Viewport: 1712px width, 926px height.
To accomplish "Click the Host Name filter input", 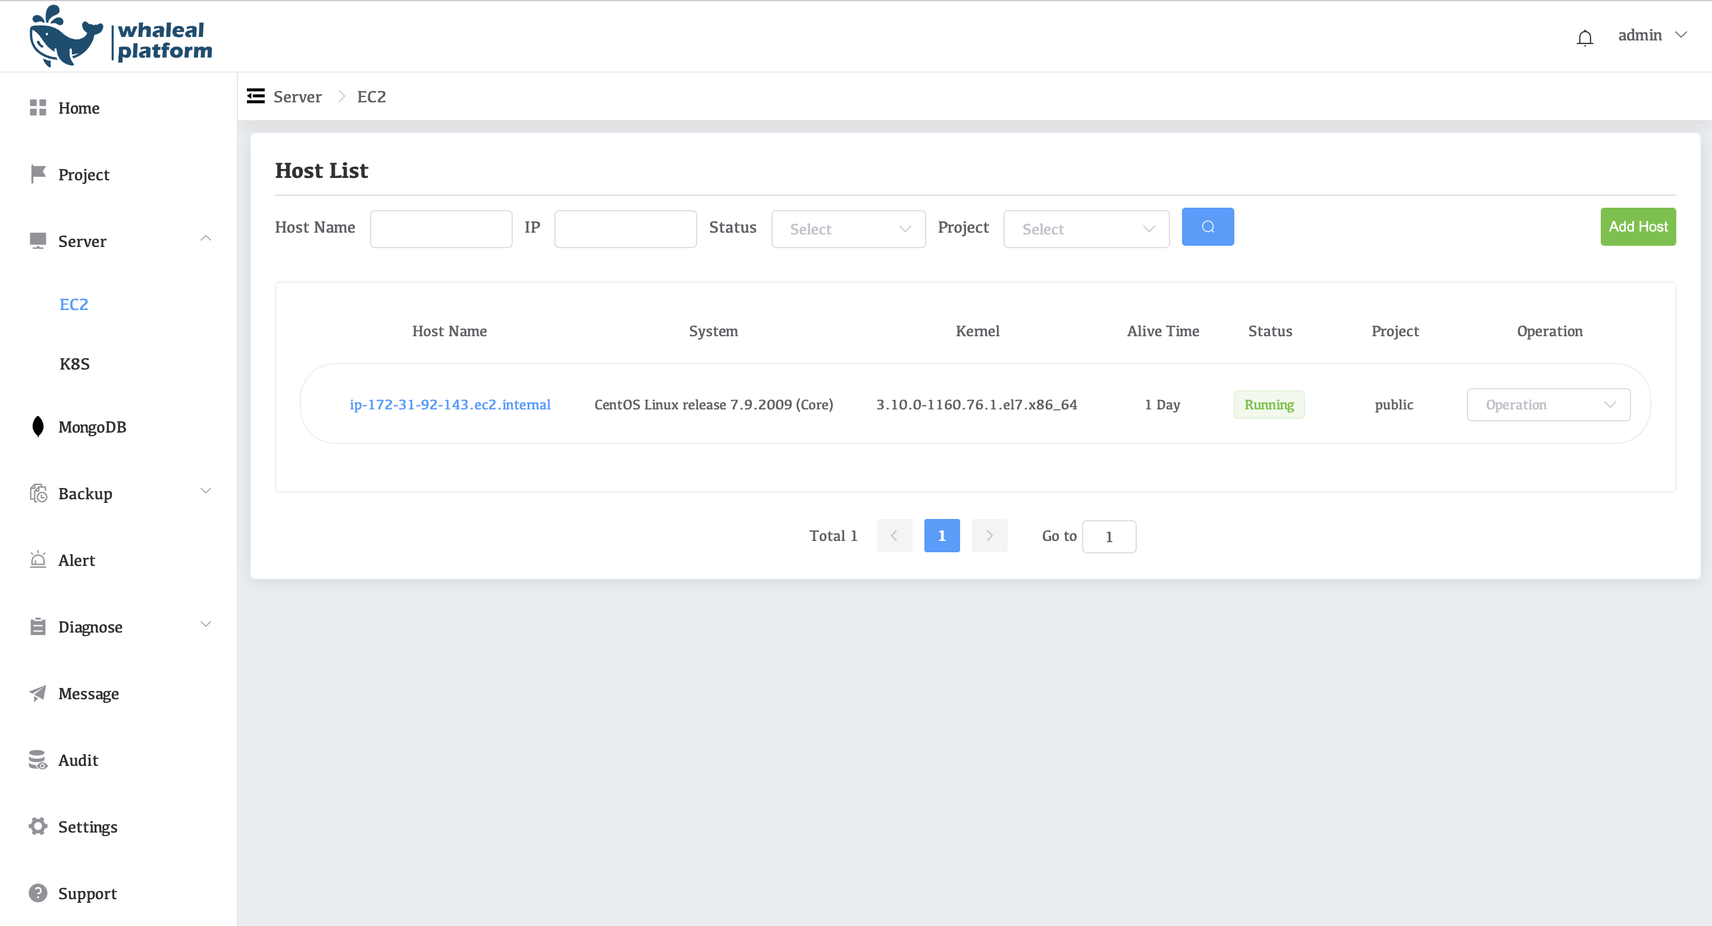I will pos(441,229).
